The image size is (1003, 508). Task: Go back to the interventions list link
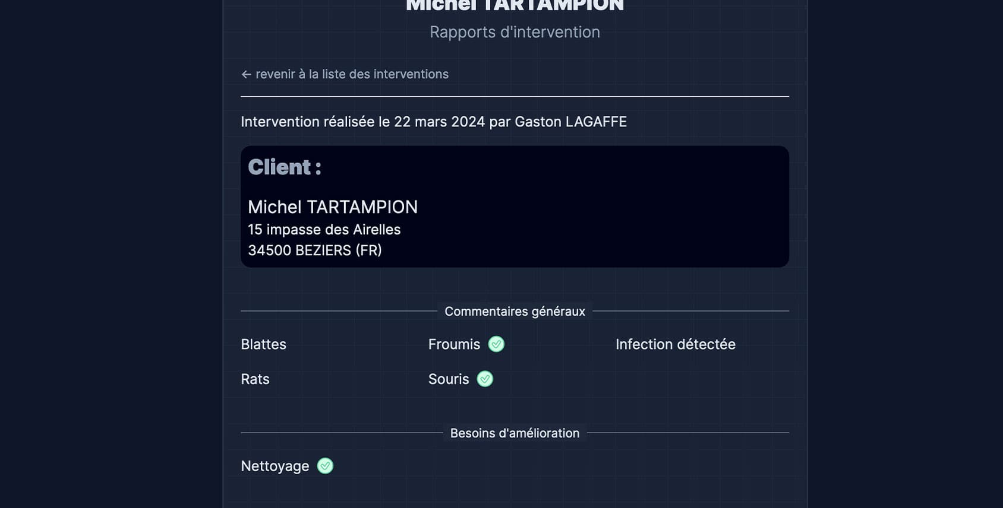[x=352, y=74]
